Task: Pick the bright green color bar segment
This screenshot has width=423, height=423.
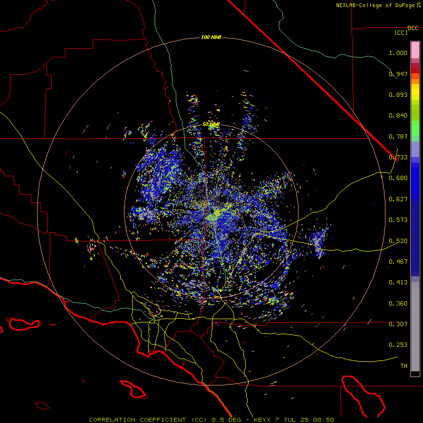Action: click(415, 128)
